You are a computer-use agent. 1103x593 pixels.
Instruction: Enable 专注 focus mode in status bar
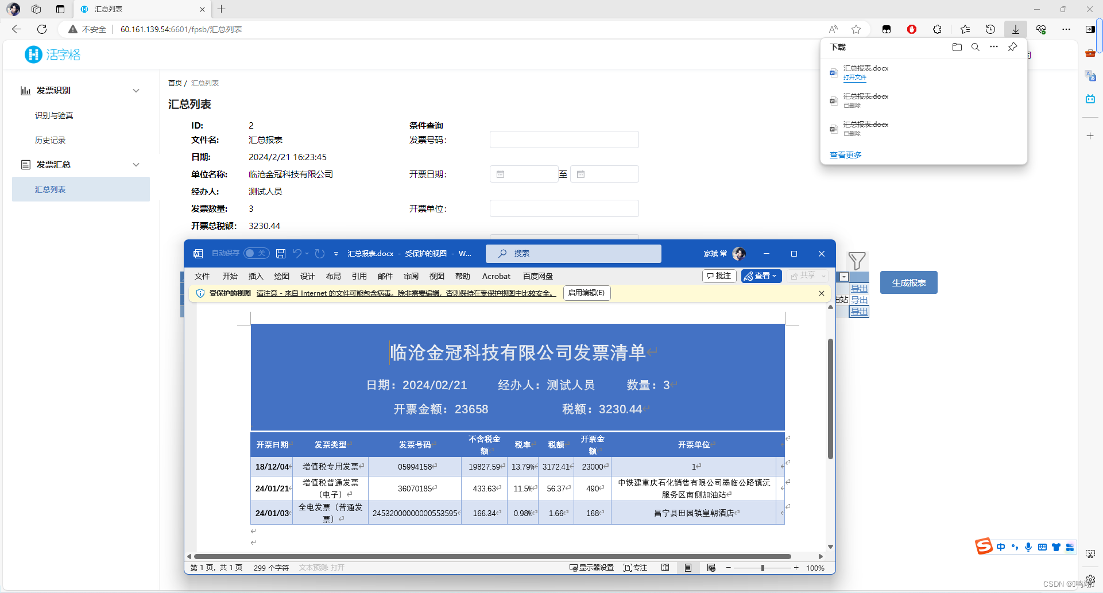point(636,568)
